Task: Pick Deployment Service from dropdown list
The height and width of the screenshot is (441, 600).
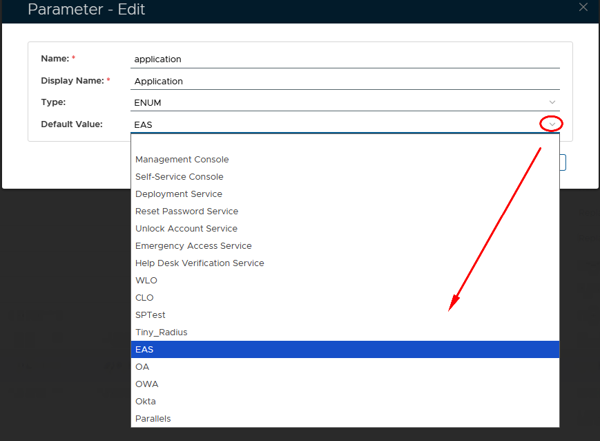Action: [x=179, y=194]
